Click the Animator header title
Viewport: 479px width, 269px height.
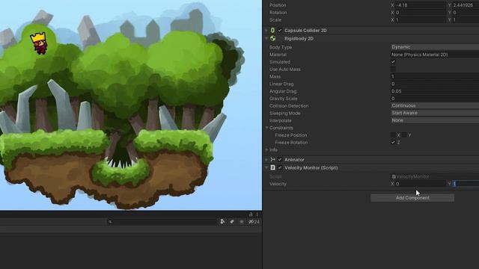click(294, 159)
